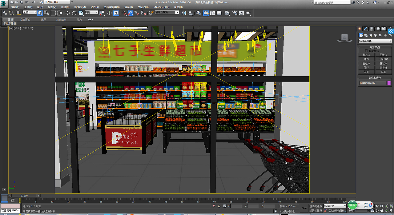394x215 pixels.
Task: Click the 球体 primitive button
Action: click(x=366, y=59)
